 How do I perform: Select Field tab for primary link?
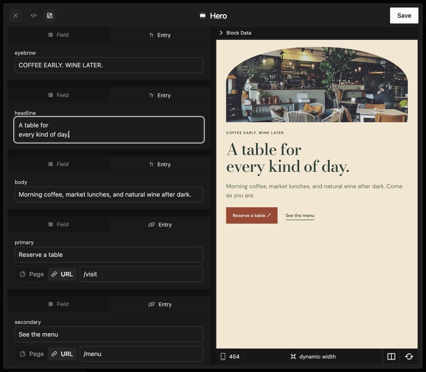[x=59, y=224]
